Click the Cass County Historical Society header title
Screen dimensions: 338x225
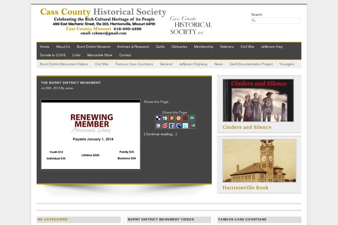[x=103, y=12]
